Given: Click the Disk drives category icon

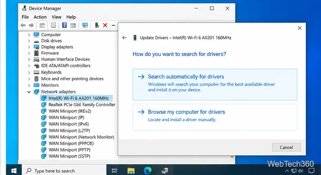Looking at the screenshot, I should pos(37,41).
